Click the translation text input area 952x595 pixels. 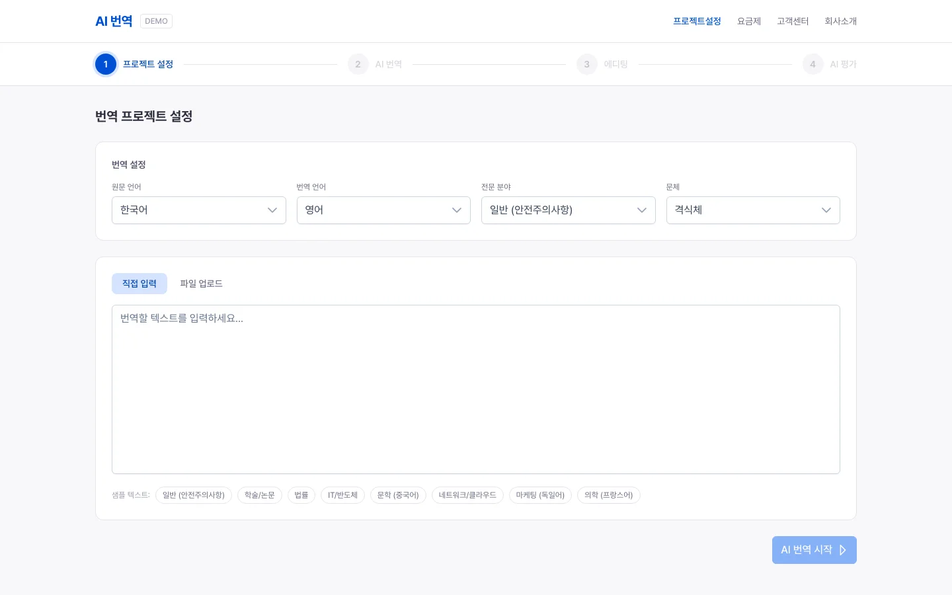click(x=475, y=389)
